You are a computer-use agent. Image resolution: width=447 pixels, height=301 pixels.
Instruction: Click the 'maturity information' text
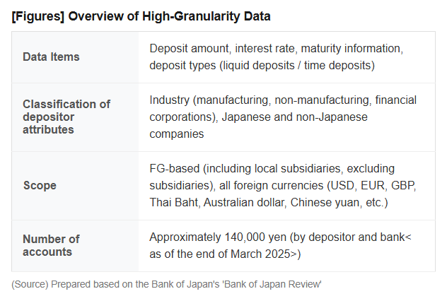[352, 49]
